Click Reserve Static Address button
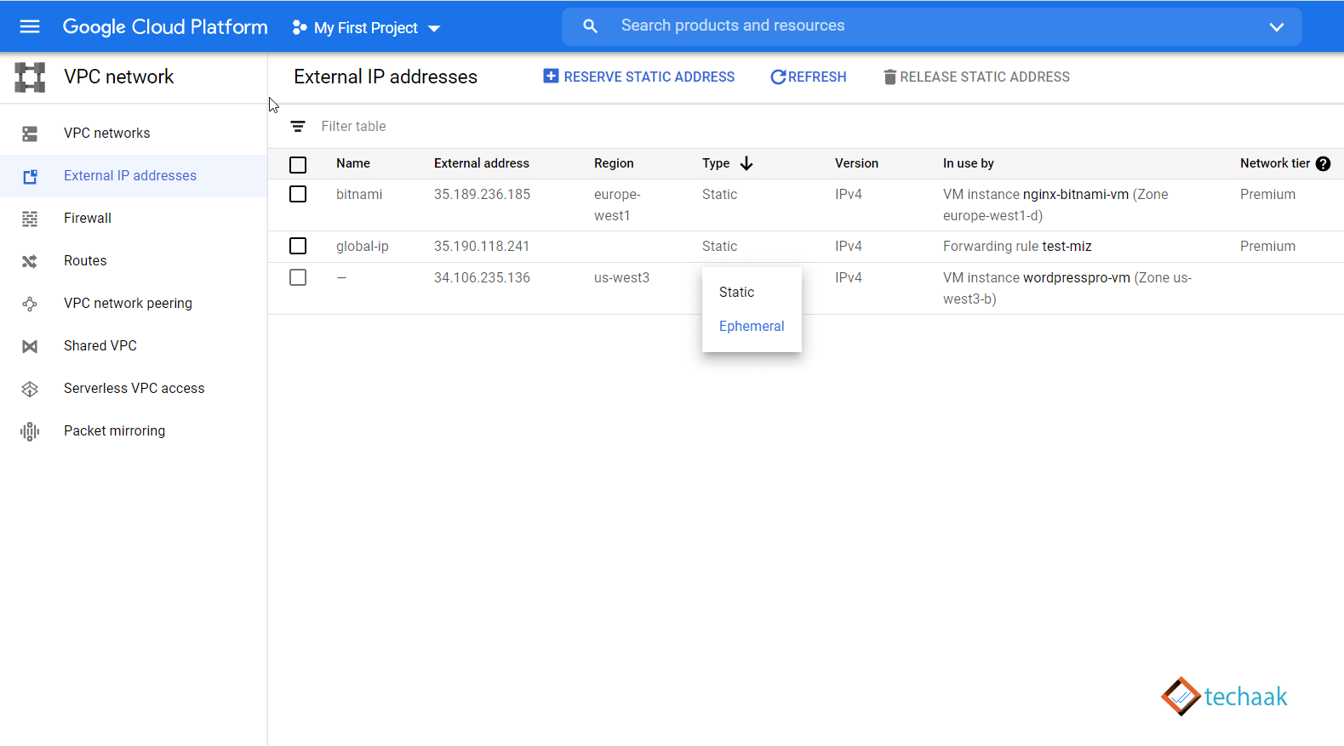Viewport: 1344px width, 746px height. coord(639,77)
